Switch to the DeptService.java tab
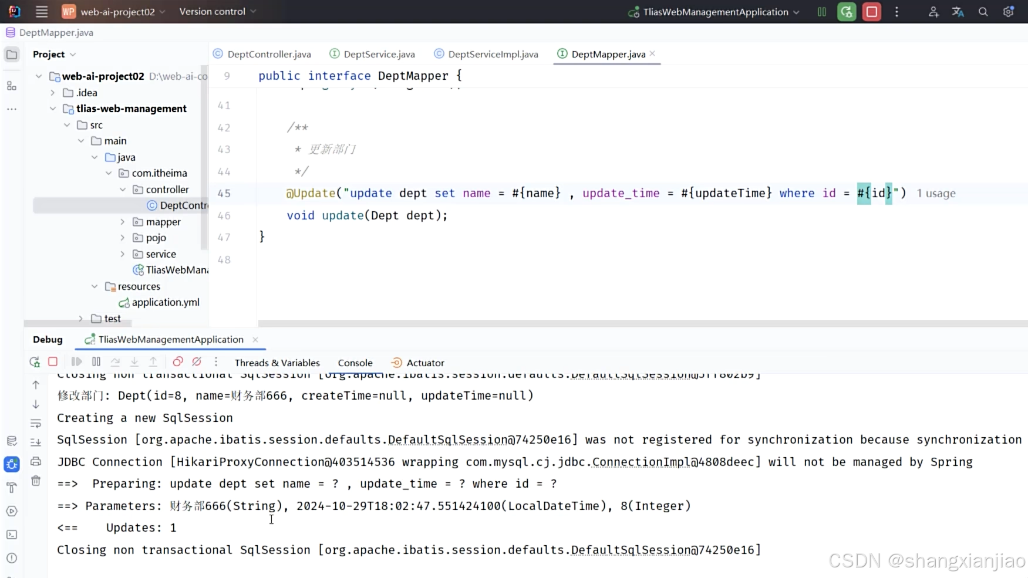The height and width of the screenshot is (578, 1028). (372, 54)
